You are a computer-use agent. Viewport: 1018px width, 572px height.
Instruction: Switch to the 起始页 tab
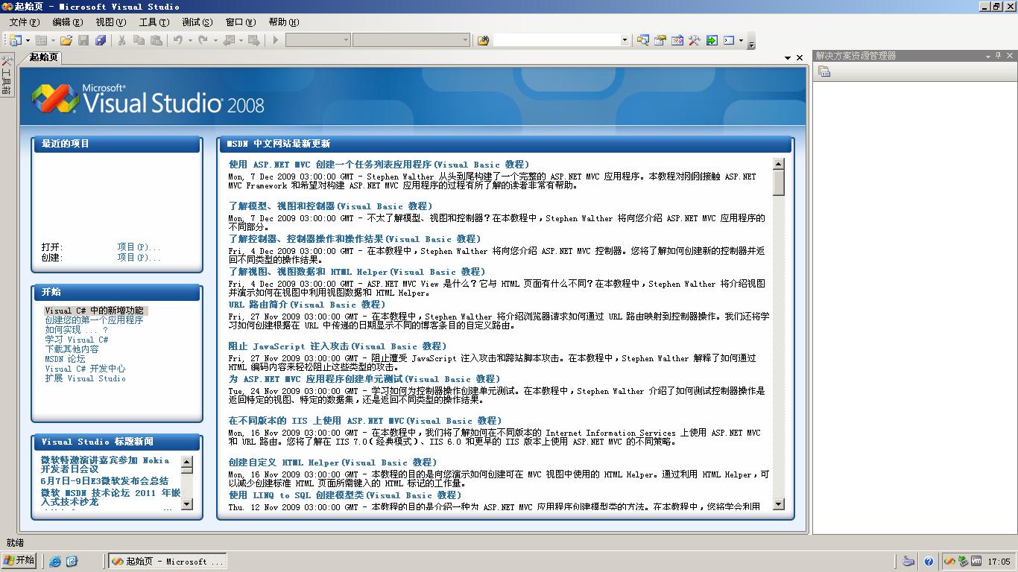click(42, 57)
